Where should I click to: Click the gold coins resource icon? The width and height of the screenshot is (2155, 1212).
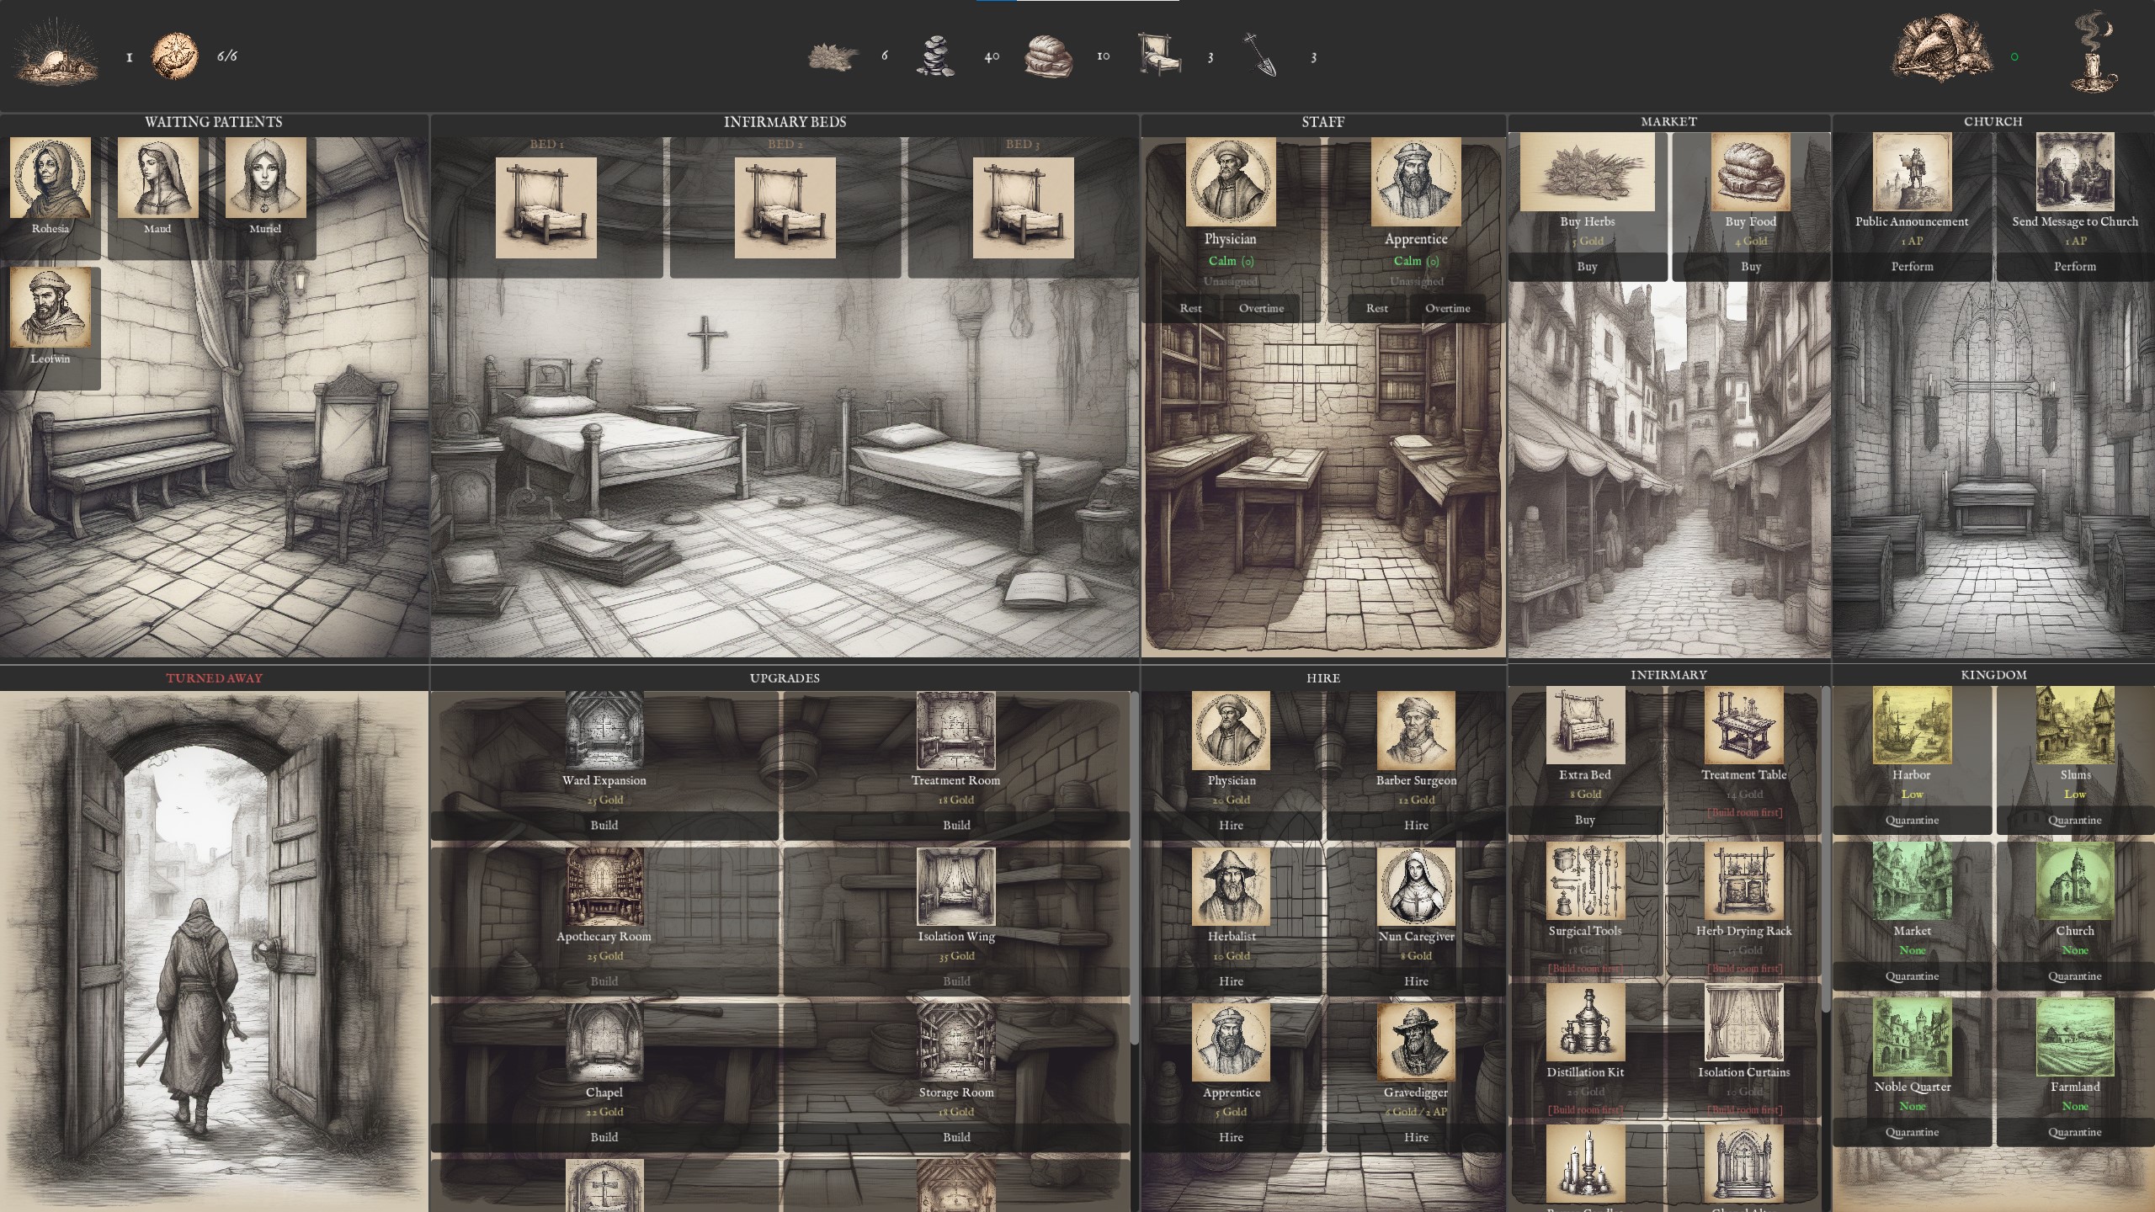point(935,56)
